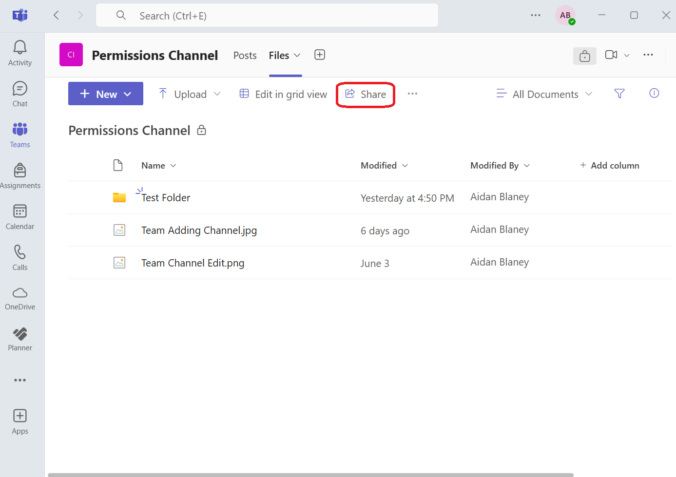Open the Planner app

[20, 340]
